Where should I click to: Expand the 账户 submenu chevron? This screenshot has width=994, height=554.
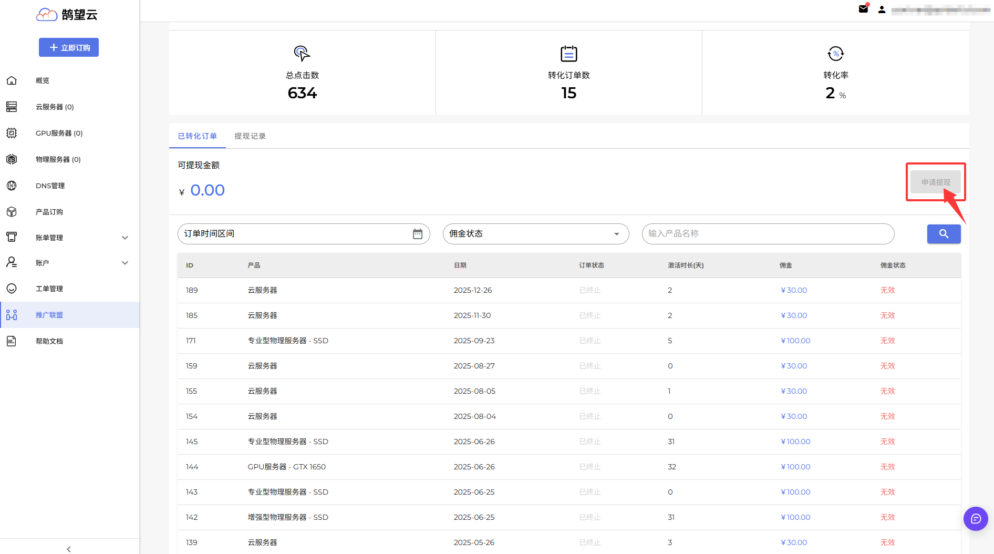125,263
